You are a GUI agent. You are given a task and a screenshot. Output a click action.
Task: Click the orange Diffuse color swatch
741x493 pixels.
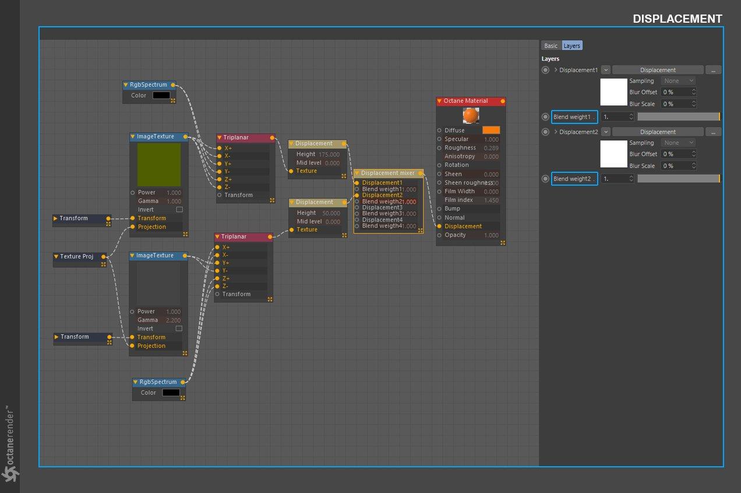coord(491,130)
